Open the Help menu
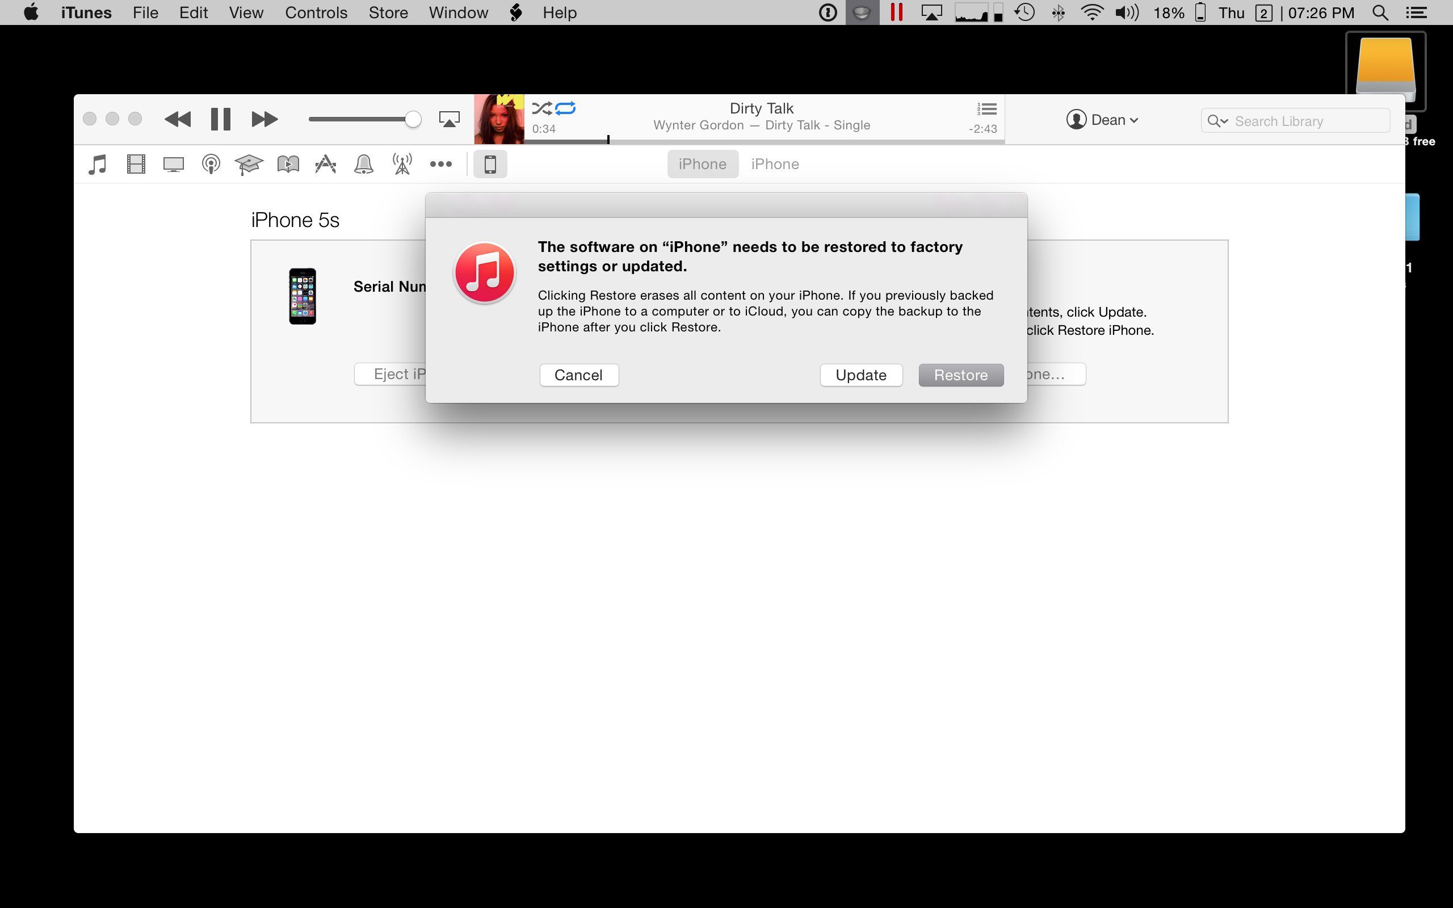Screen dimensions: 1453x908 (560, 12)
